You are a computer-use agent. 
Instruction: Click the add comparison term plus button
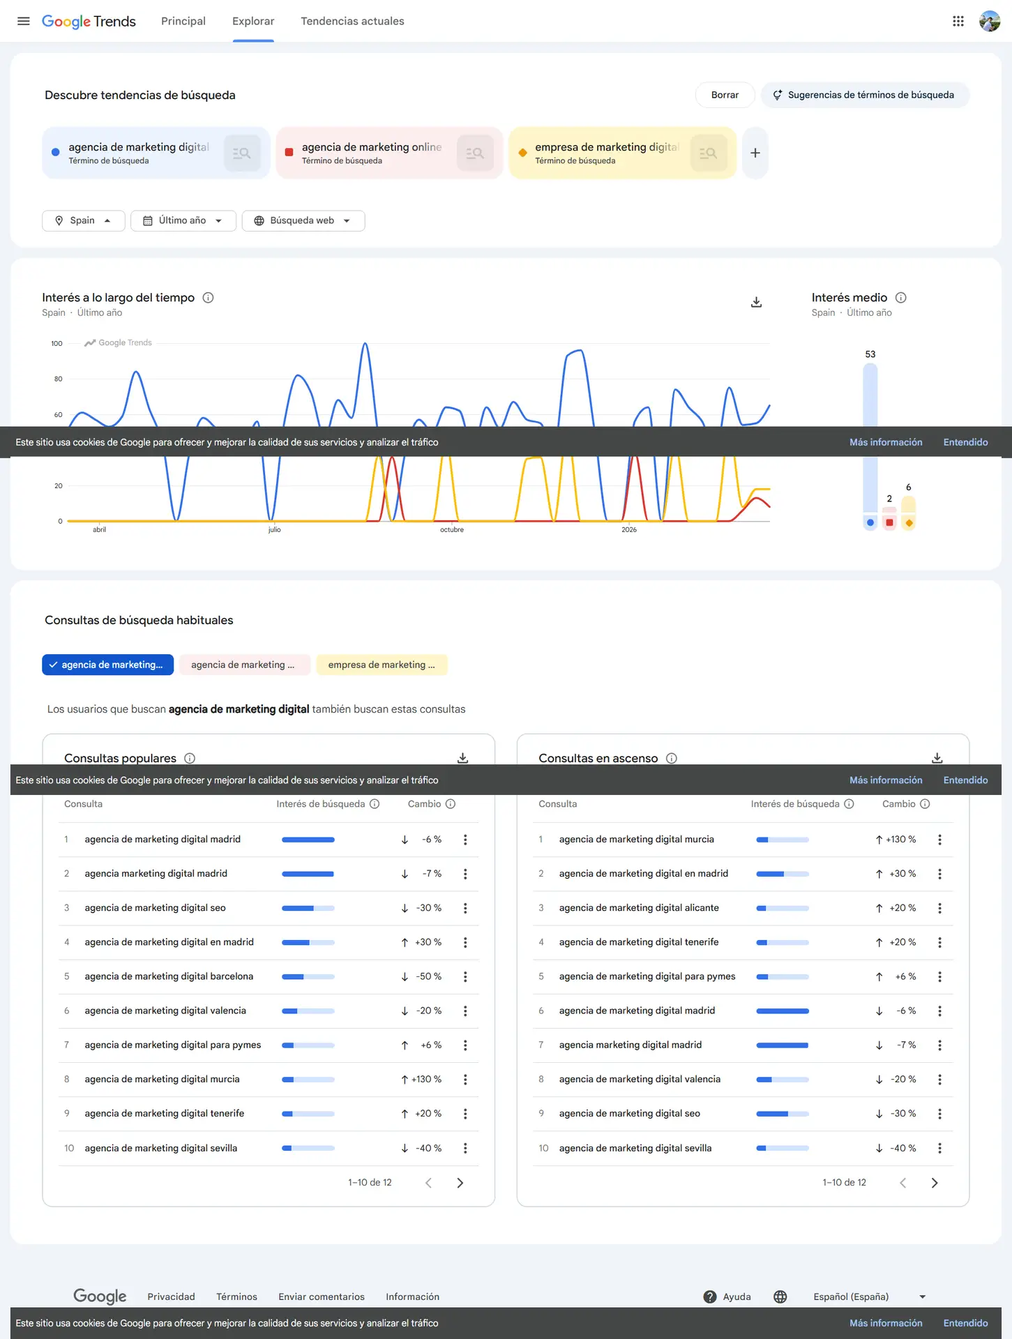[x=755, y=153]
